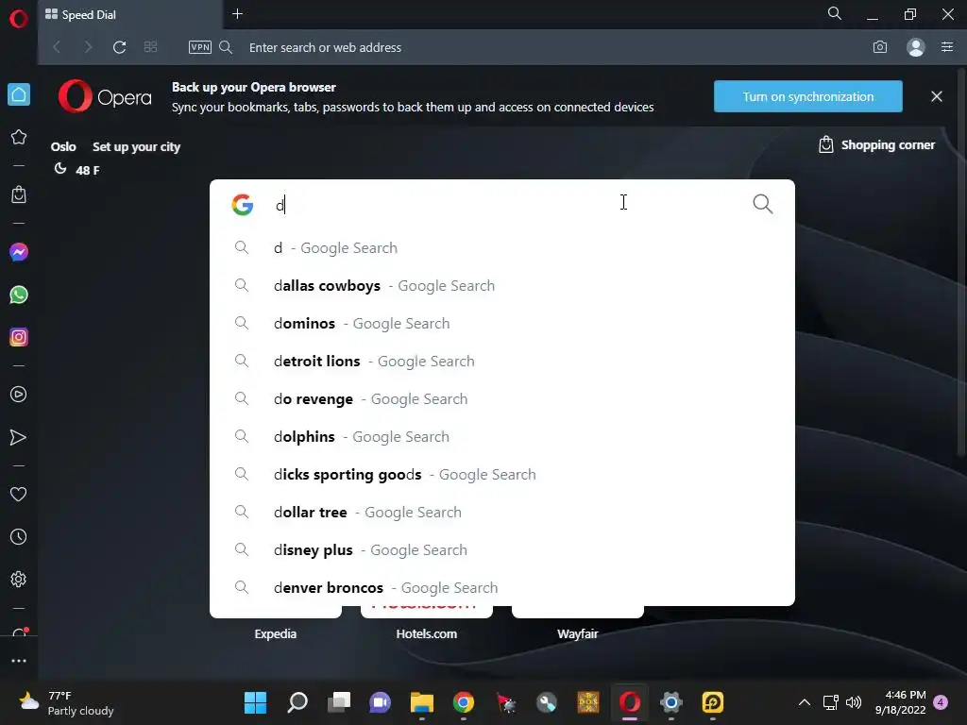
Task: Open the Wayfair speed dial label
Action: [577, 633]
